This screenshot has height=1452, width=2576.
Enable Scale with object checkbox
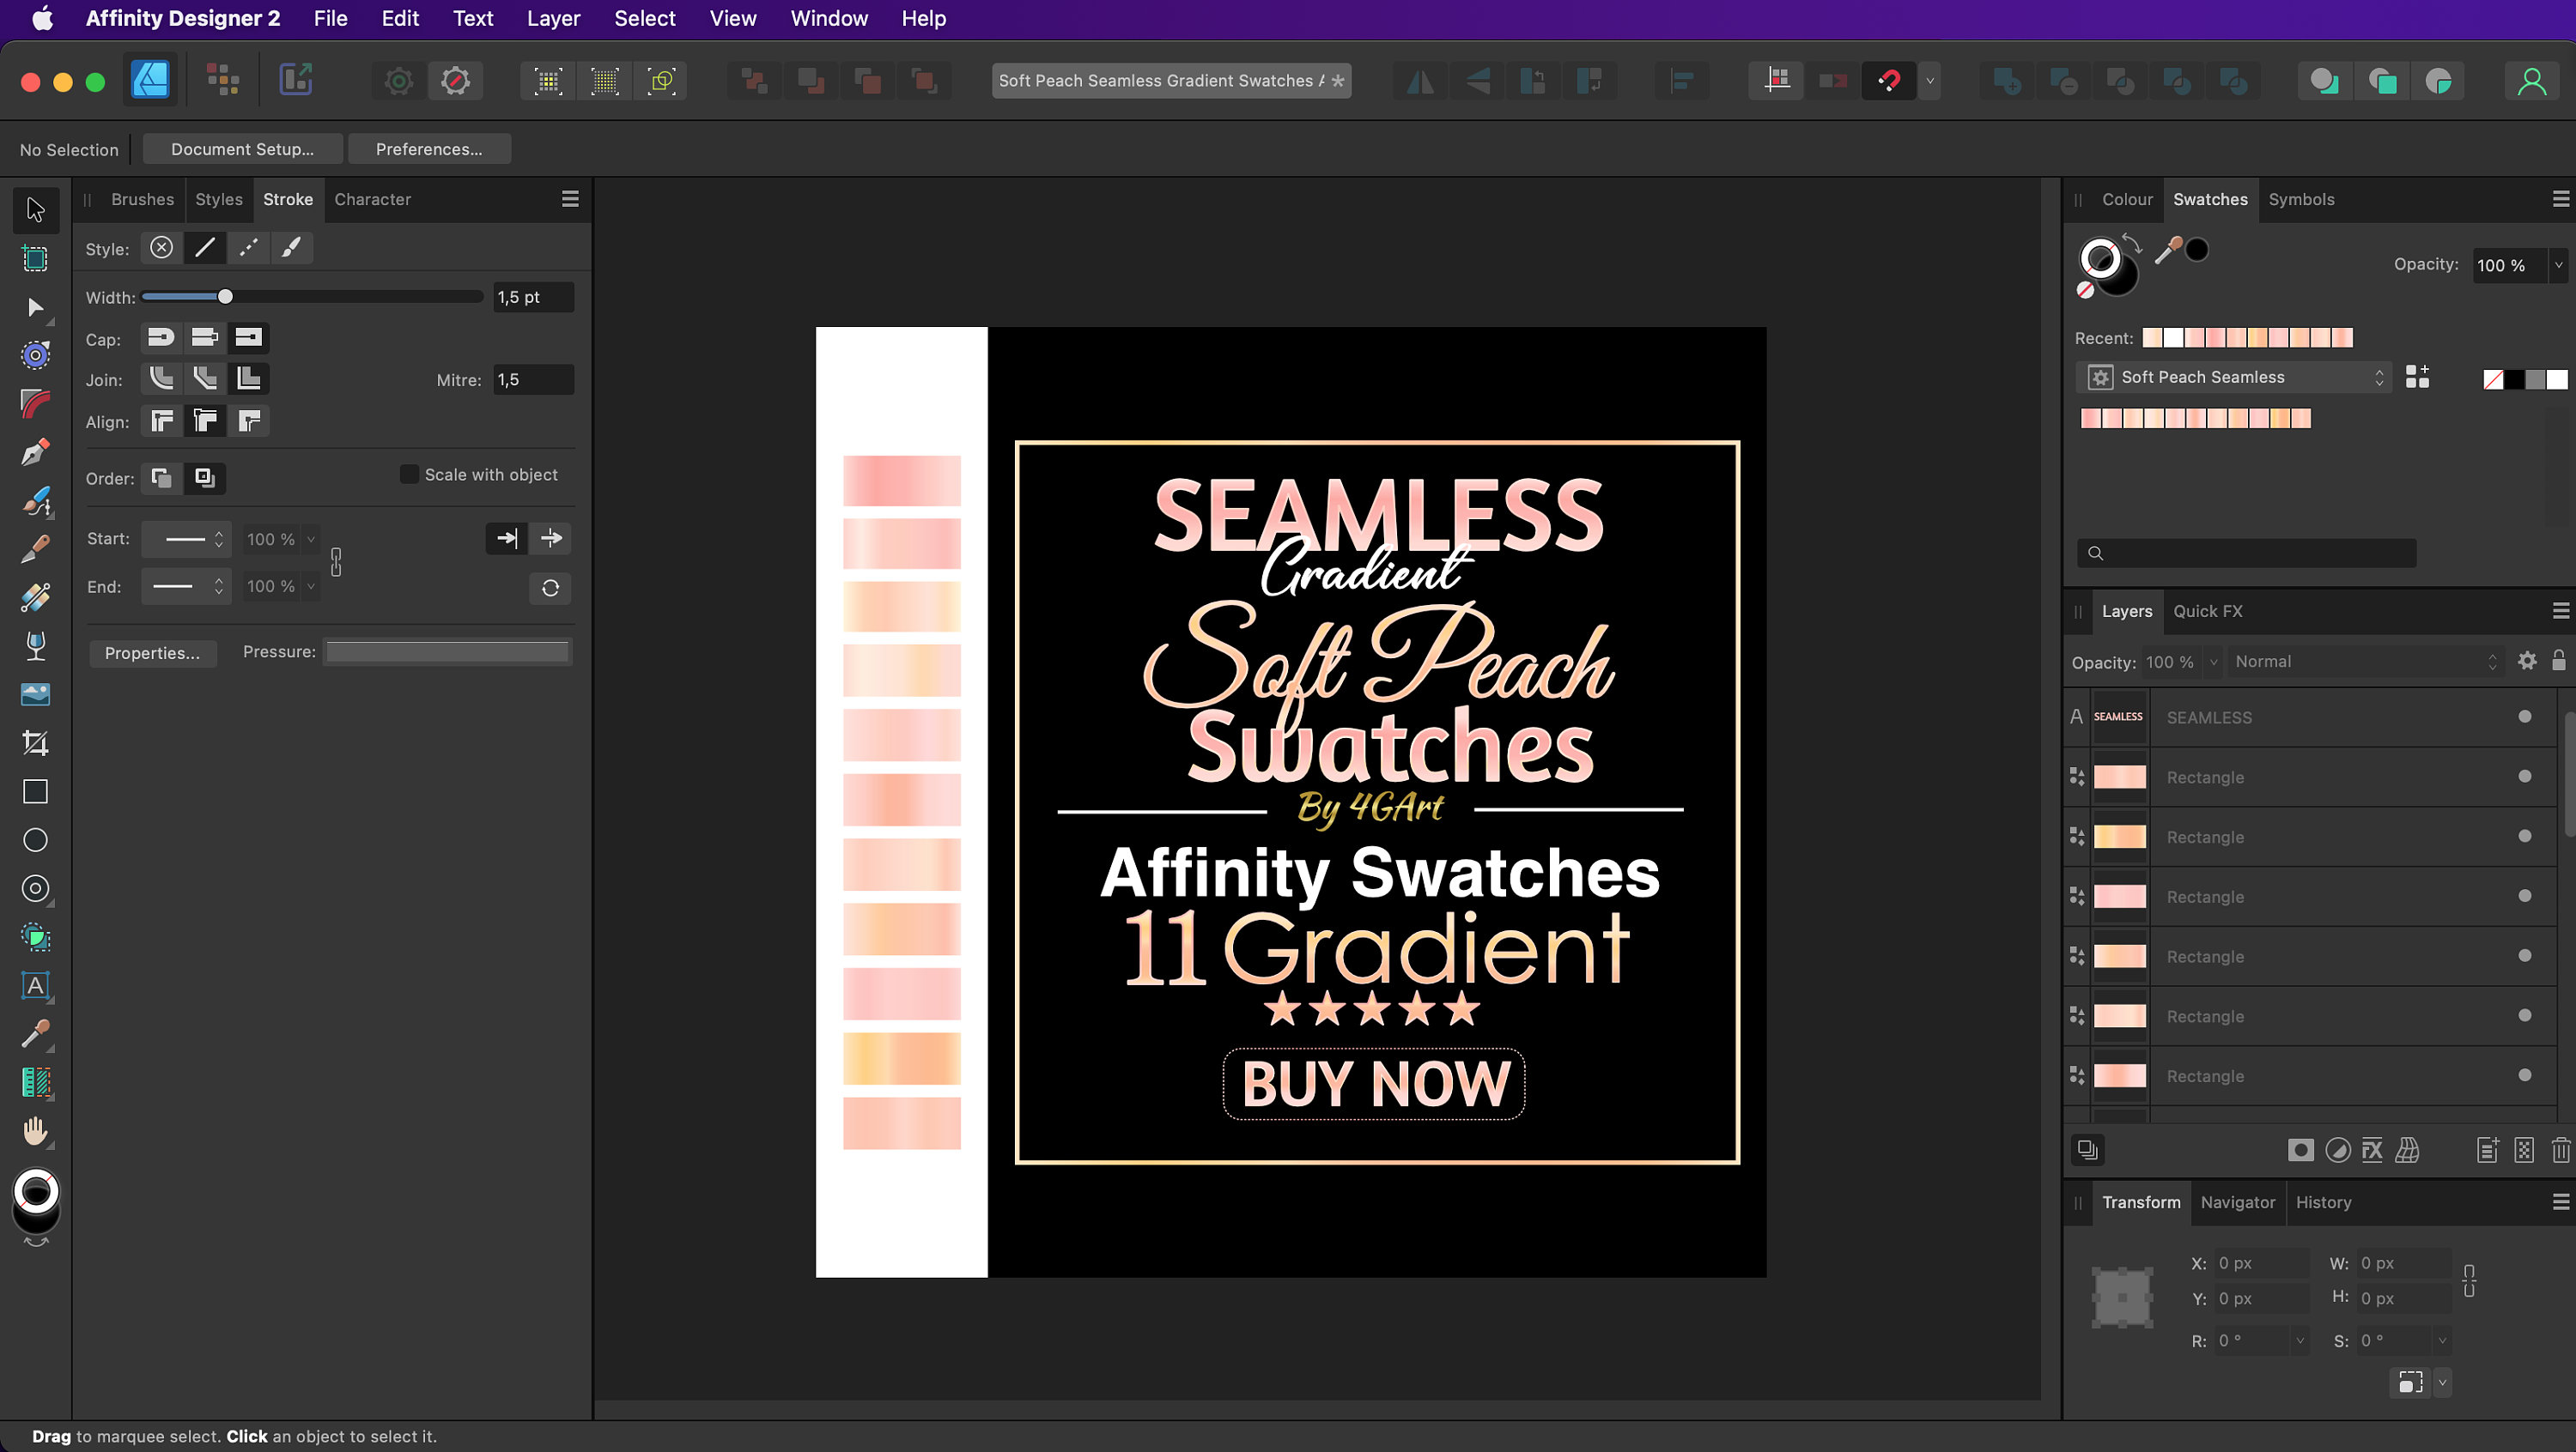(x=409, y=475)
